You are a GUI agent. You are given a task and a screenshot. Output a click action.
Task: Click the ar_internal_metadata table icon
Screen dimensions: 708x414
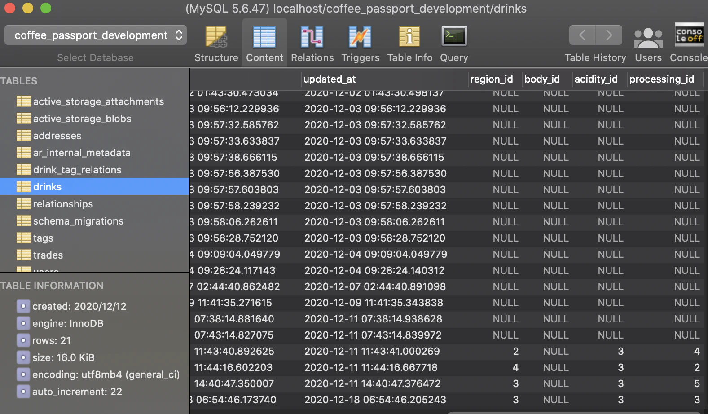pos(23,153)
